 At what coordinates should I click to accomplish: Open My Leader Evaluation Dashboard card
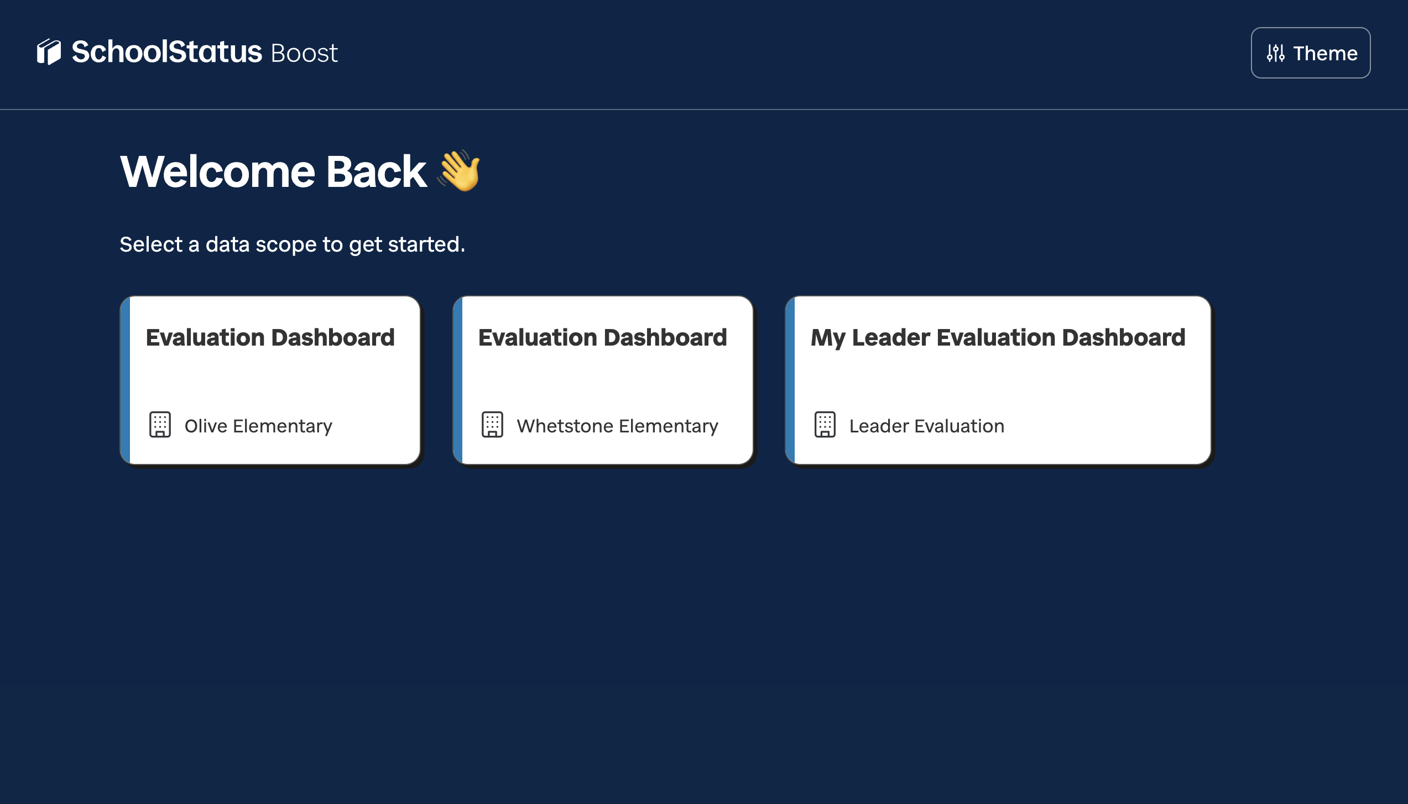tap(998, 380)
